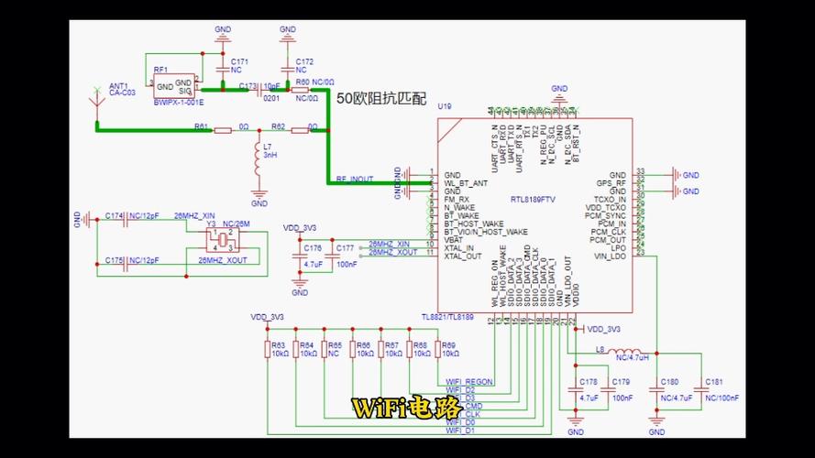The image size is (815, 458).
Task: Select the C177 capacitor symbol
Action: [331, 256]
